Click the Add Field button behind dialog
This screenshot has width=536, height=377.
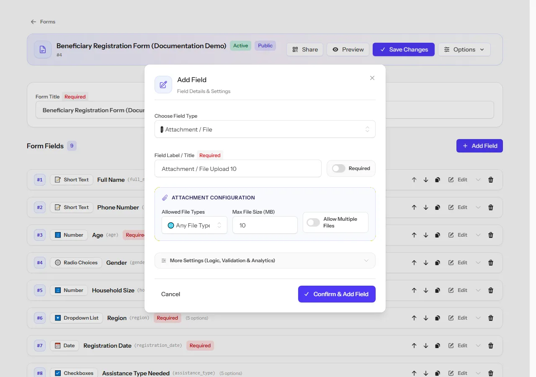pyautogui.click(x=479, y=146)
